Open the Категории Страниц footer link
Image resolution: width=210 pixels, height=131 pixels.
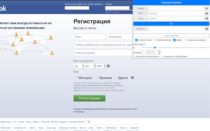point(68,128)
